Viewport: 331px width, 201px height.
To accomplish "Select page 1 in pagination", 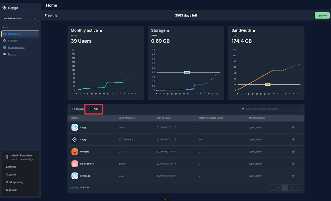I will click(x=285, y=187).
